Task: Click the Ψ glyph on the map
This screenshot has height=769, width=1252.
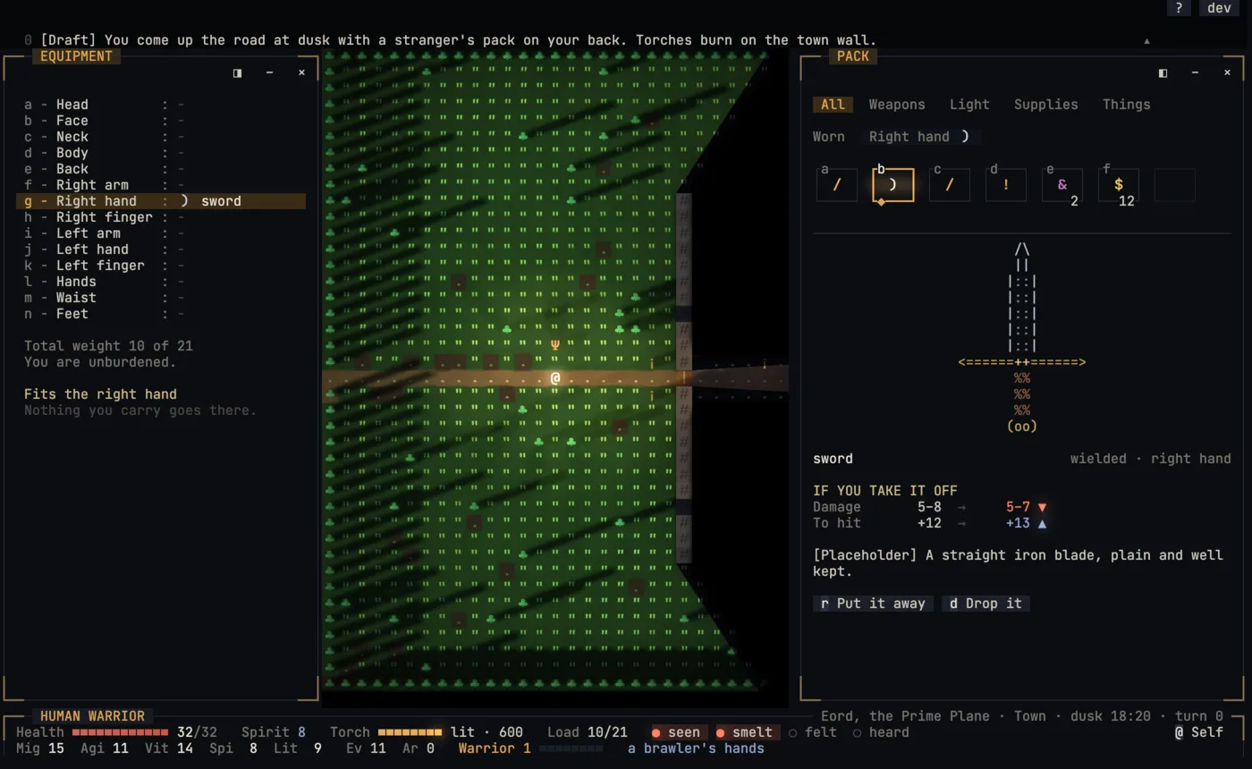Action: click(x=555, y=346)
